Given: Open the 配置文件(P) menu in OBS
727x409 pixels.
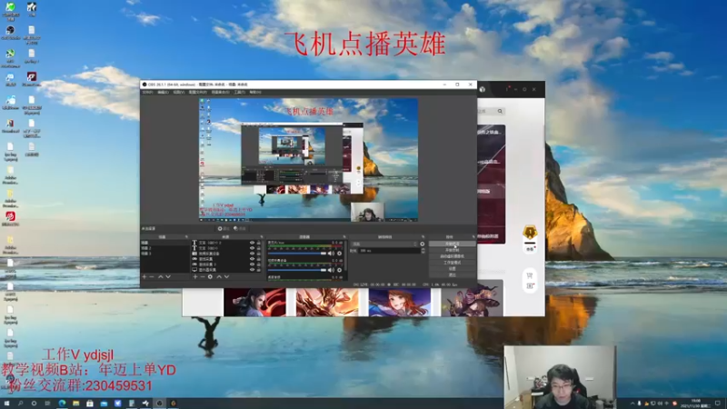Looking at the screenshot, I should click(197, 93).
